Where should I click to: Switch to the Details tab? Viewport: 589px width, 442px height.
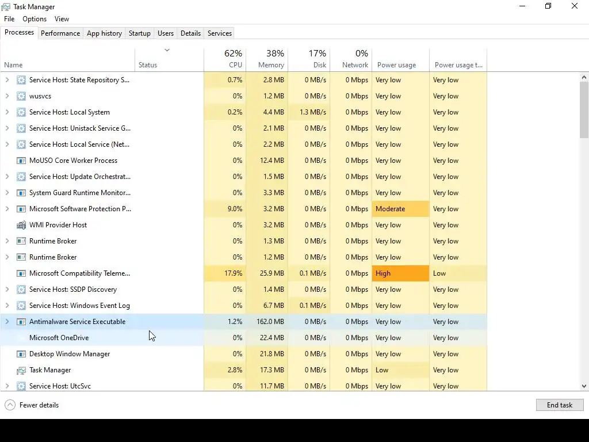pyautogui.click(x=190, y=33)
